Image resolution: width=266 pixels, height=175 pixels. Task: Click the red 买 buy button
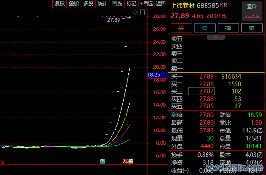(181, 28)
